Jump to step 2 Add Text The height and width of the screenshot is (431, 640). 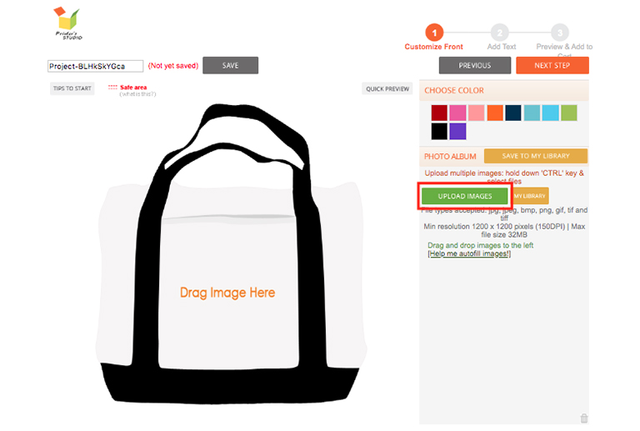click(500, 33)
